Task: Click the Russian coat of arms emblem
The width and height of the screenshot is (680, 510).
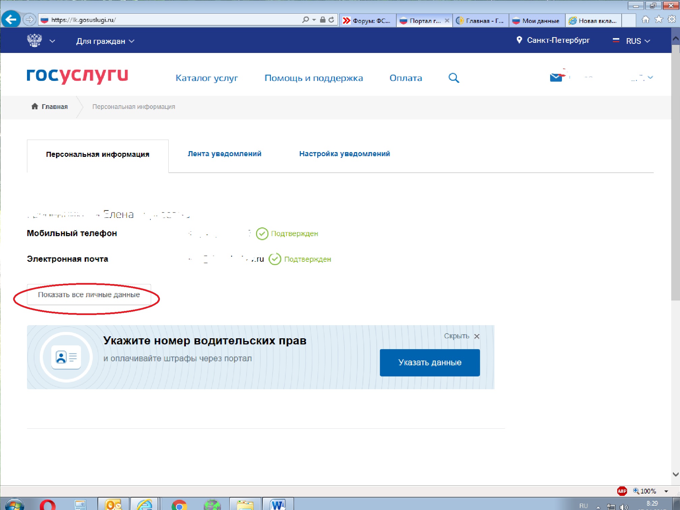Action: click(34, 40)
